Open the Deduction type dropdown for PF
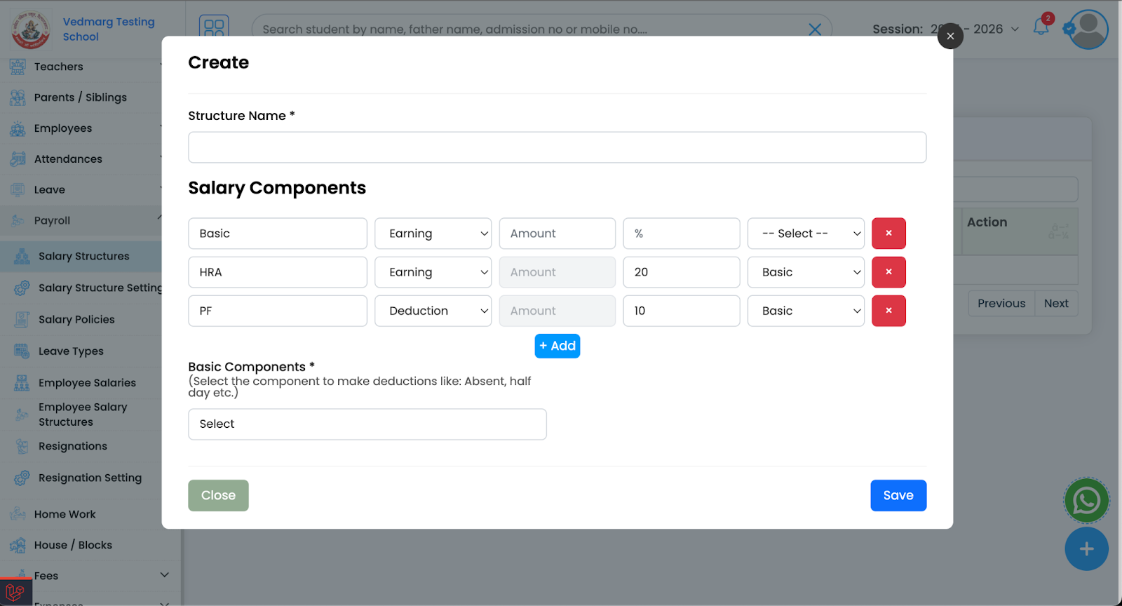1122x606 pixels. [x=433, y=311]
